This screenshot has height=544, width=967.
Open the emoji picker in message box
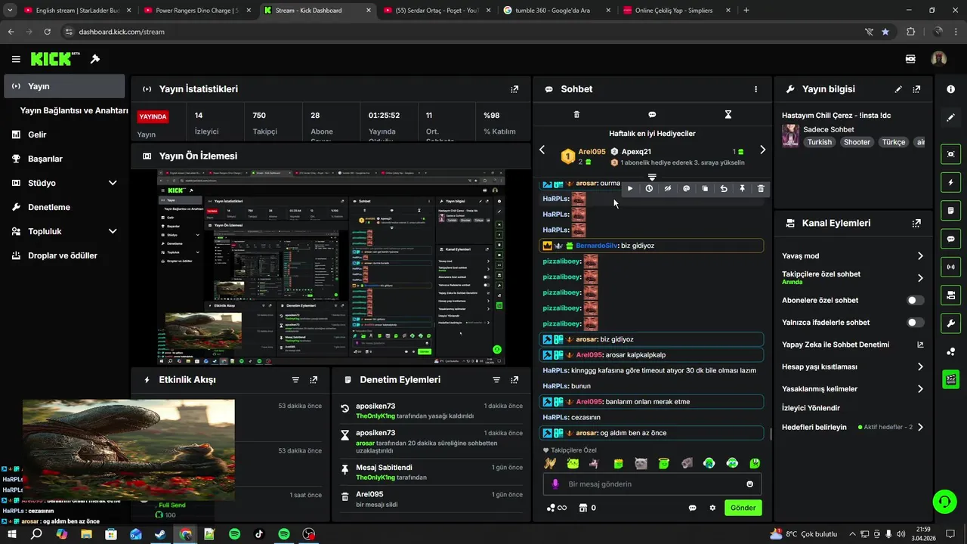[x=750, y=484]
